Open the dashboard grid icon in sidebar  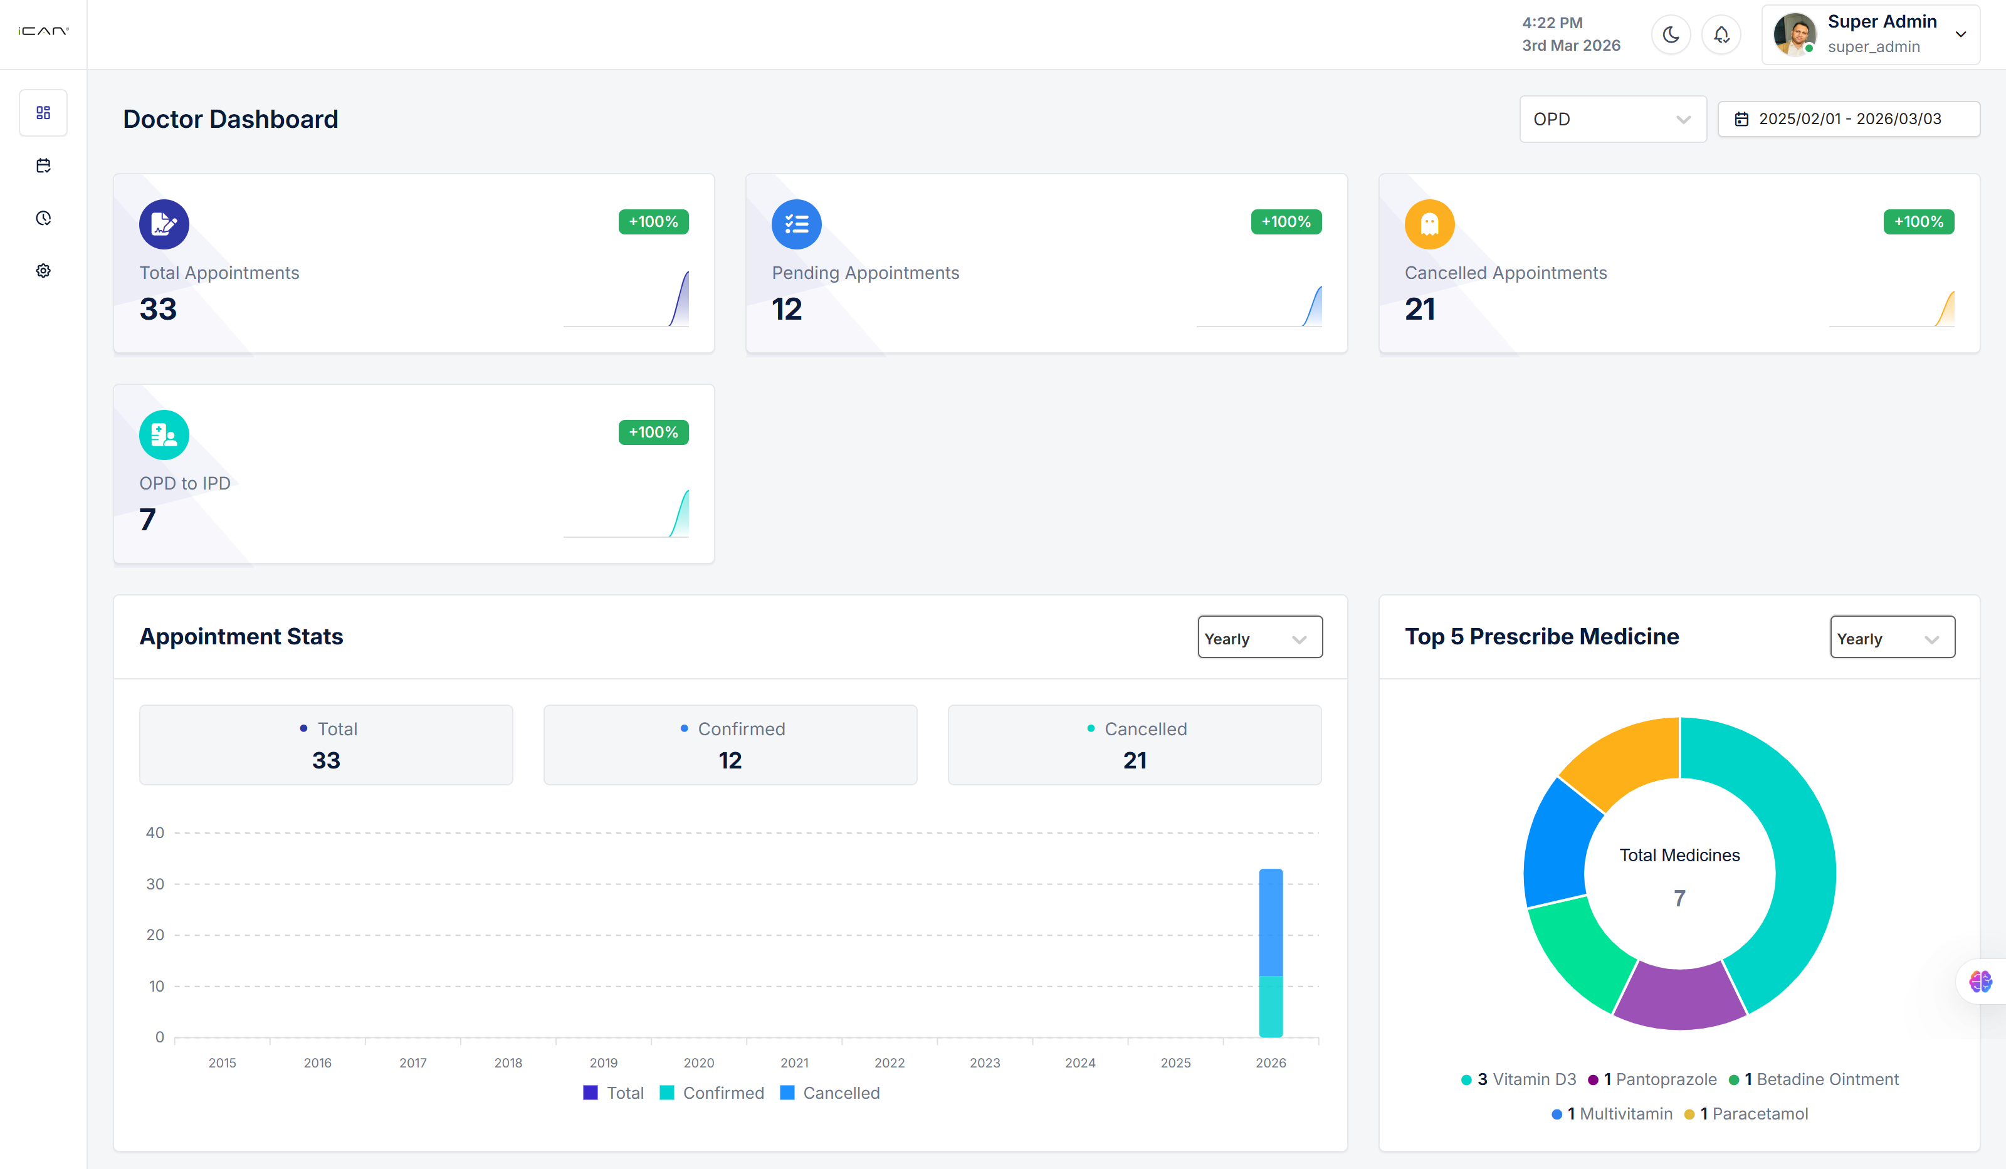tap(43, 112)
